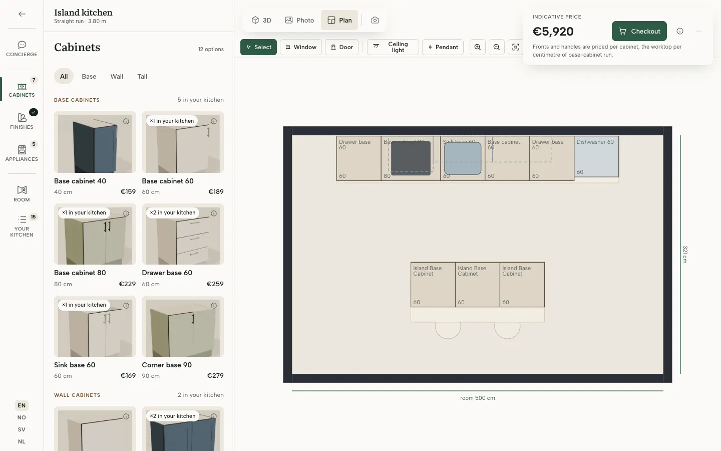Select the middle Island Base Cabinet

tap(478, 285)
